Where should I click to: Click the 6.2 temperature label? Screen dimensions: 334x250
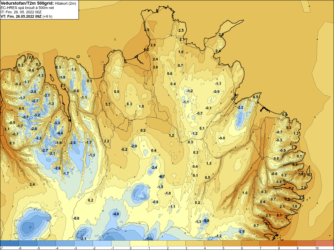[x=146, y=49]
